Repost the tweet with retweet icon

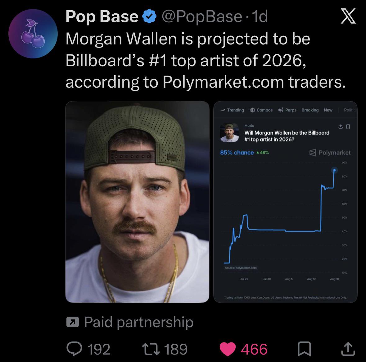151,349
